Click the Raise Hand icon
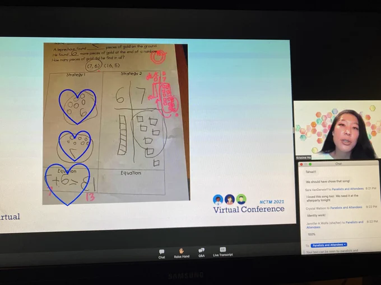Screen dimensions: 381x285 (x=182, y=253)
